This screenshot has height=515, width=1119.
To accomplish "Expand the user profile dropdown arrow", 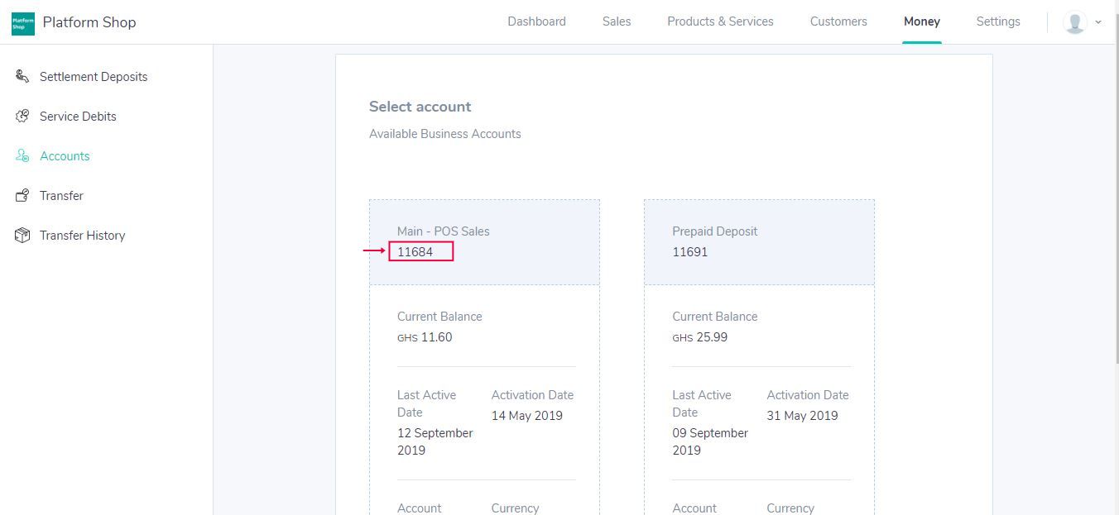I will 1098,22.
